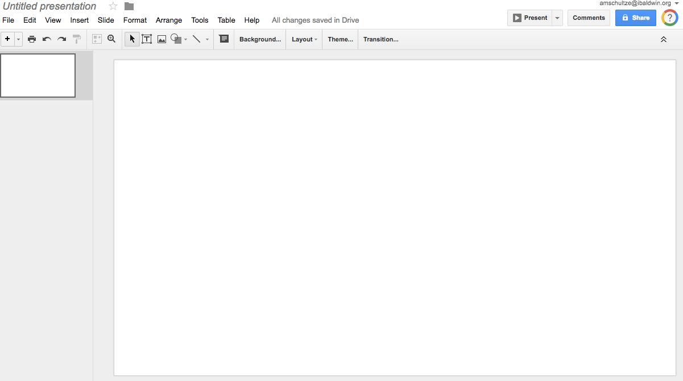Print the presentation using the printer icon
This screenshot has width=683, height=381.
[x=32, y=39]
